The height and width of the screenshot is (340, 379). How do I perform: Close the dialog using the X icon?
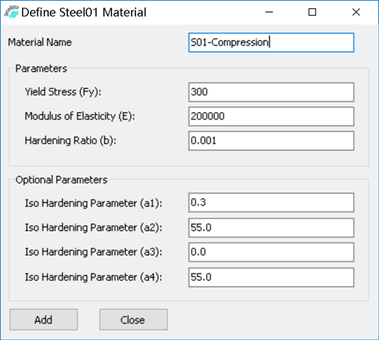(x=356, y=12)
